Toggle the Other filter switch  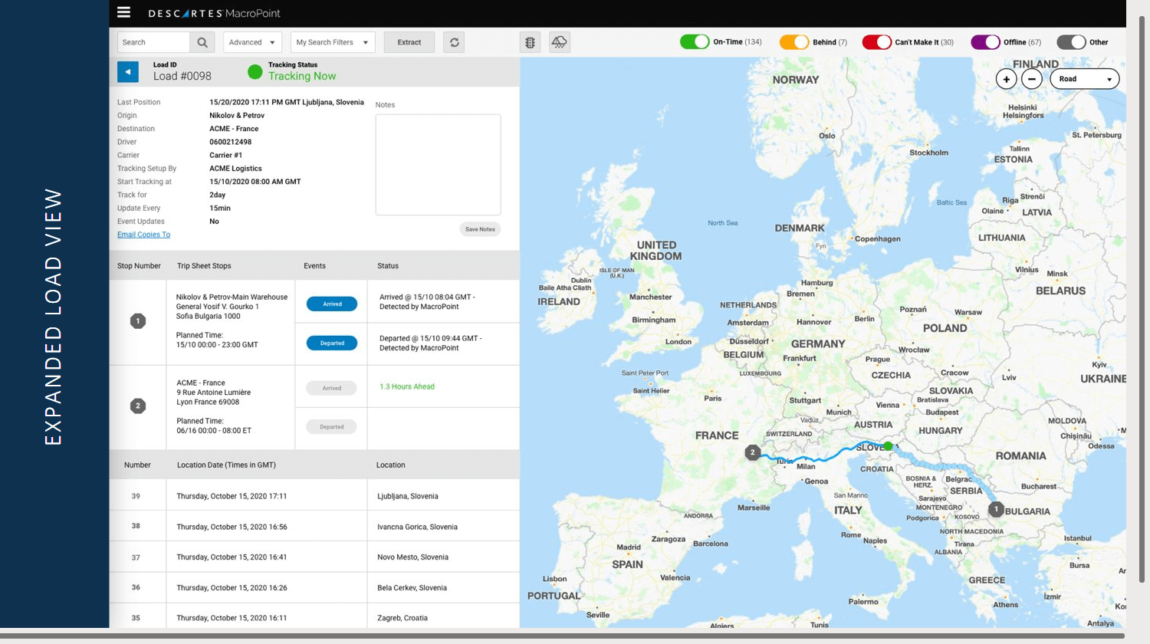coord(1071,42)
